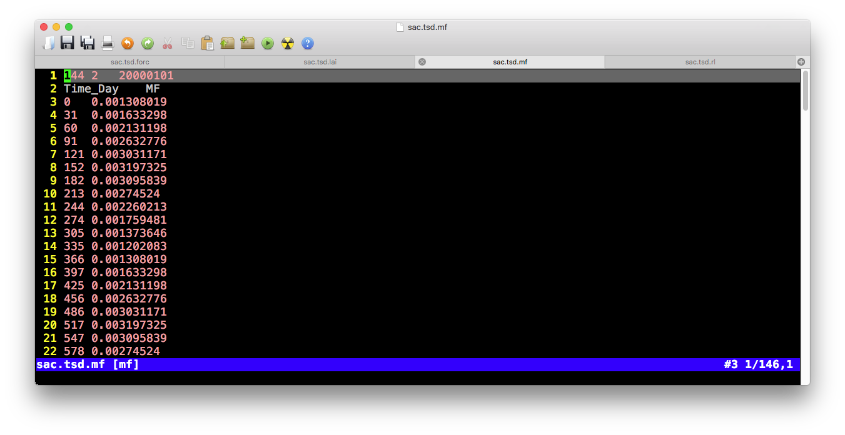The width and height of the screenshot is (845, 435).
Task: Add a new tab with the plus button
Action: click(x=801, y=62)
